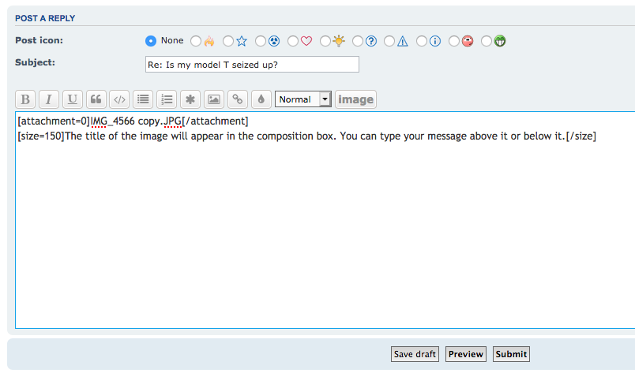Toggle bold formatting button
The height and width of the screenshot is (373, 635).
25,99
